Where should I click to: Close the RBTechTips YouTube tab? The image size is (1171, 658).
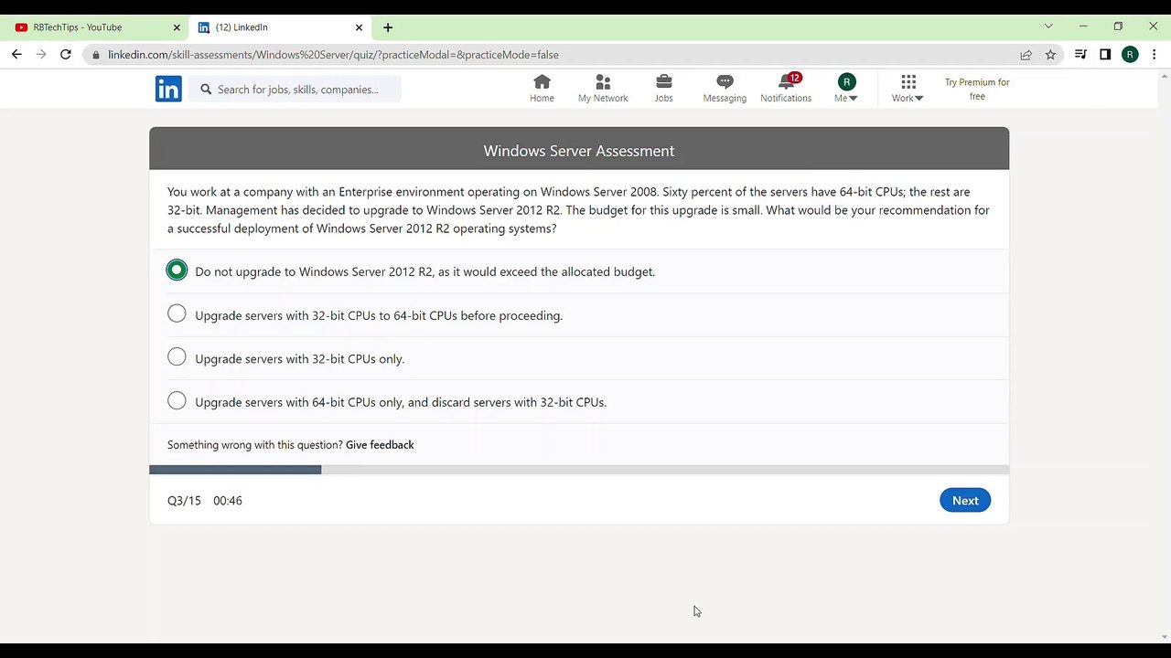(175, 27)
